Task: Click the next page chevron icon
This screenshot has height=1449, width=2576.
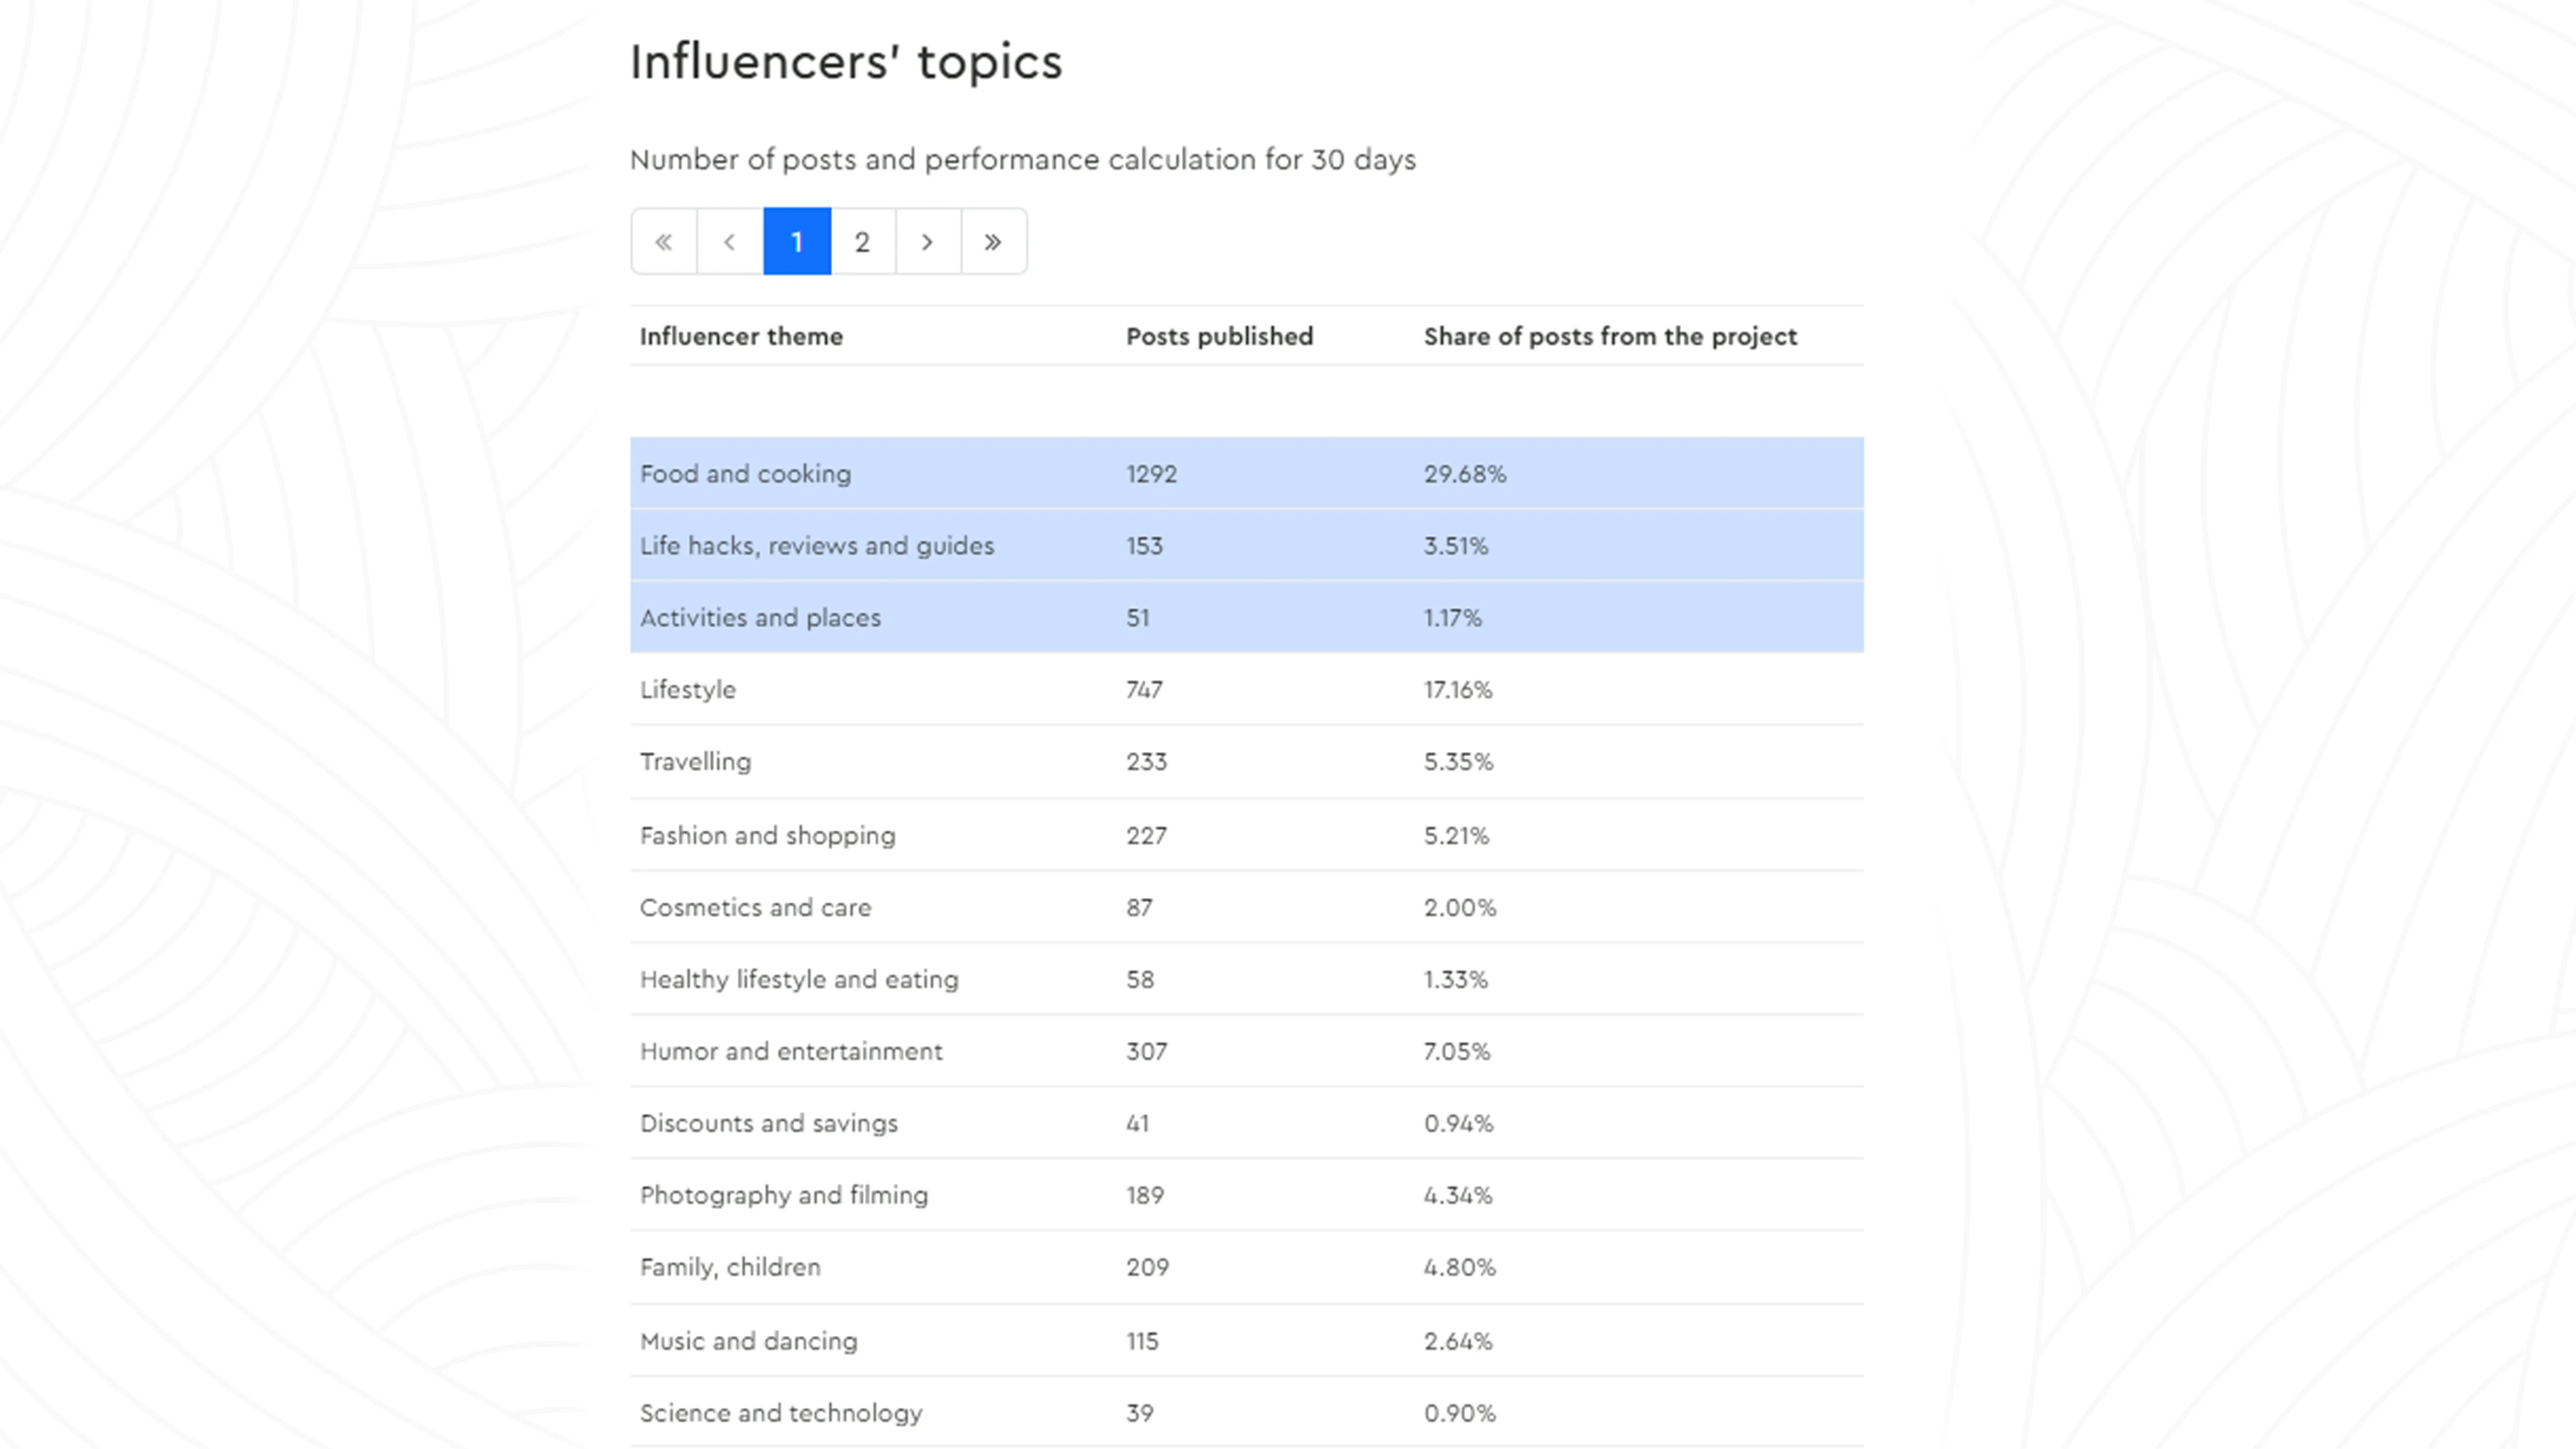Action: pos(928,242)
